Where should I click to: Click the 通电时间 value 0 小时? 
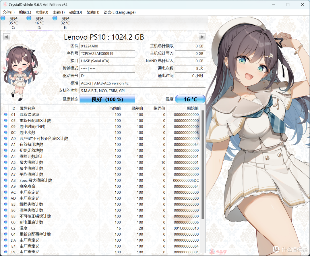pos(190,76)
